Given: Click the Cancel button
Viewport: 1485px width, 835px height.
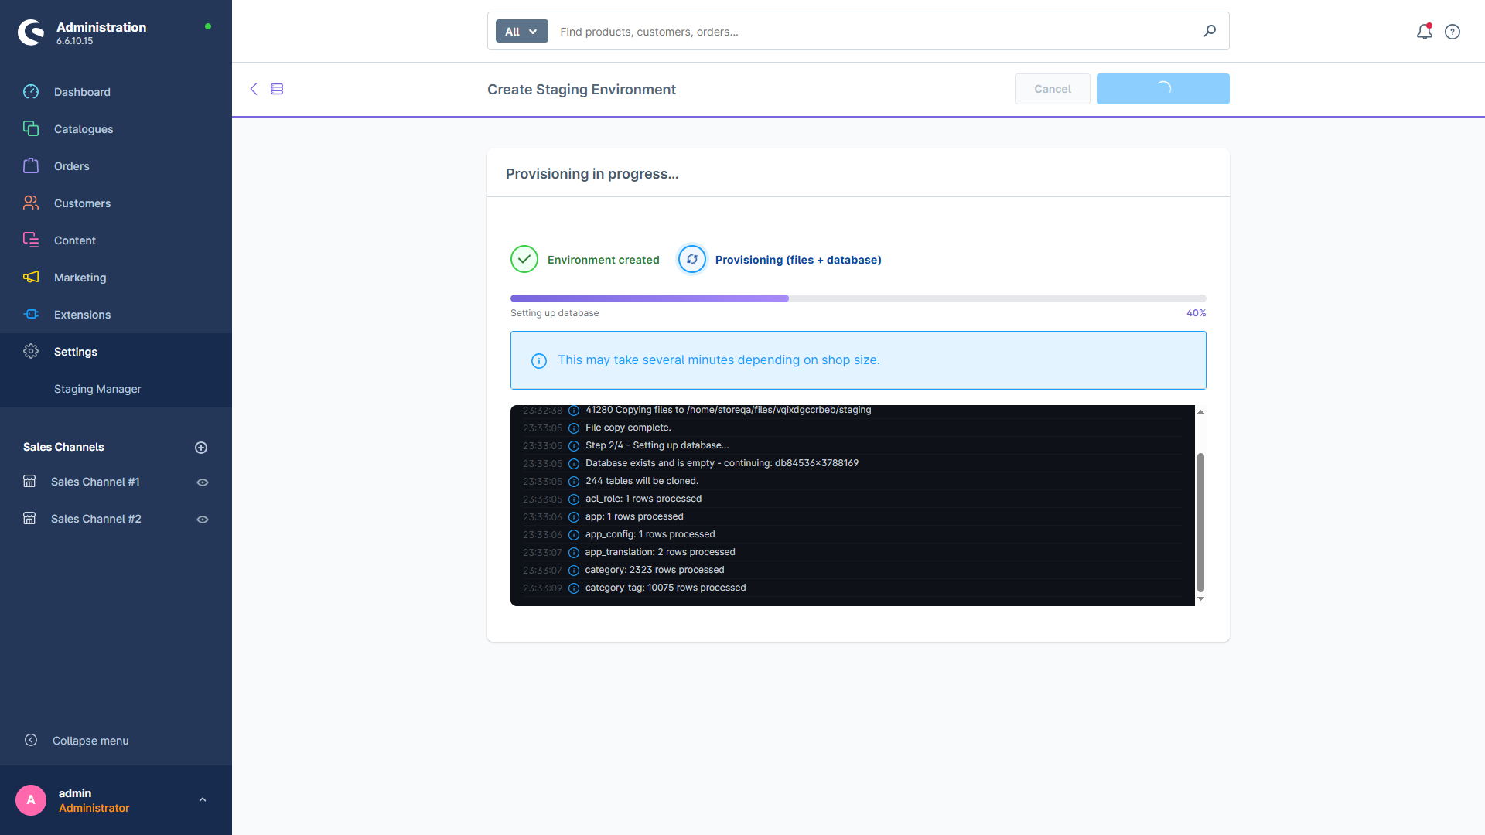Looking at the screenshot, I should [x=1053, y=89].
